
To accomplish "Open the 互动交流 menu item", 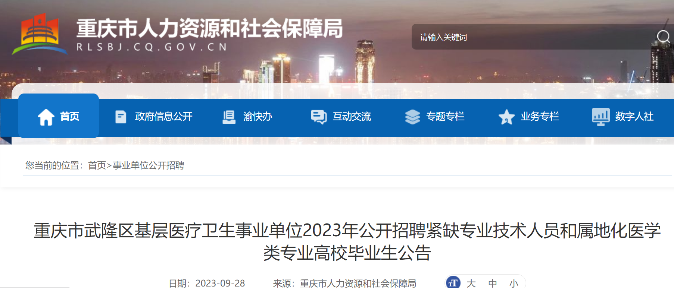I will [x=352, y=117].
